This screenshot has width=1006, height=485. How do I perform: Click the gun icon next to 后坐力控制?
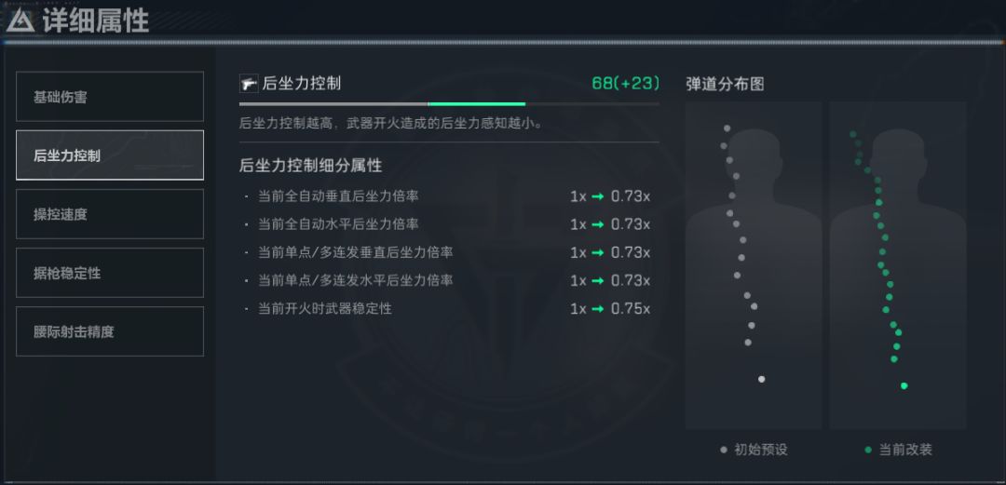(248, 84)
